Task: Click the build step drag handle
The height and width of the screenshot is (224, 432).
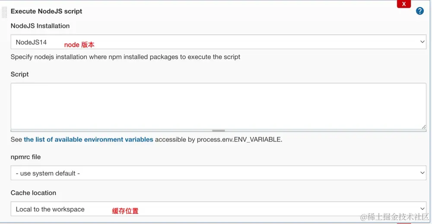Action: tap(5, 12)
